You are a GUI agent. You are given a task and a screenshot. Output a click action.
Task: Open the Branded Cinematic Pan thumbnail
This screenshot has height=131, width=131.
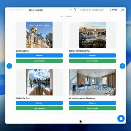[x=93, y=35]
